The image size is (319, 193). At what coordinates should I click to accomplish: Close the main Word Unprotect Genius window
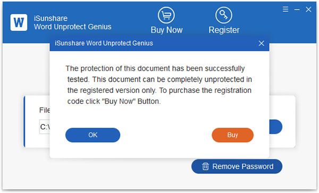pos(308,10)
